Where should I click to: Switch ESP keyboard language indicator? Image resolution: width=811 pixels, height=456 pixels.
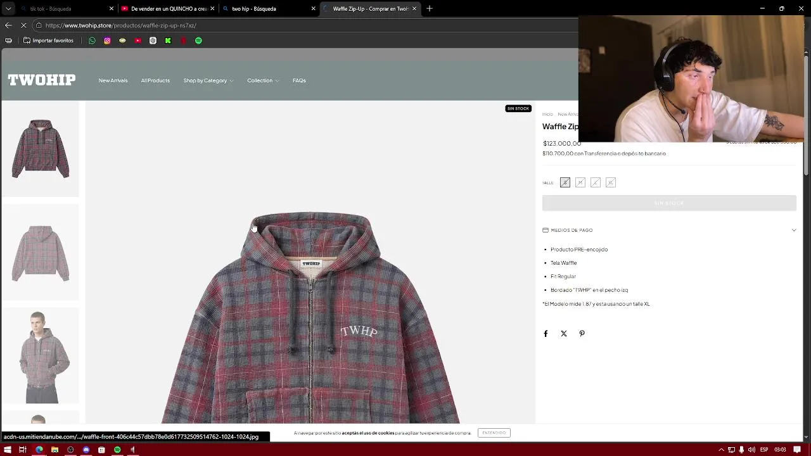(x=764, y=450)
